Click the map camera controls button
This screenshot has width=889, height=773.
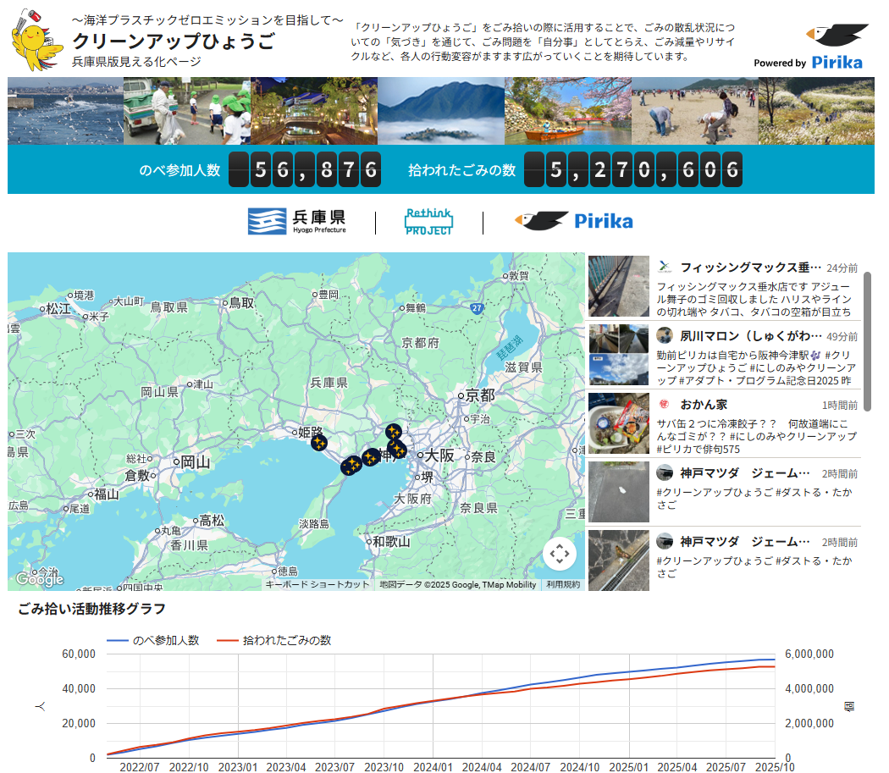[559, 555]
